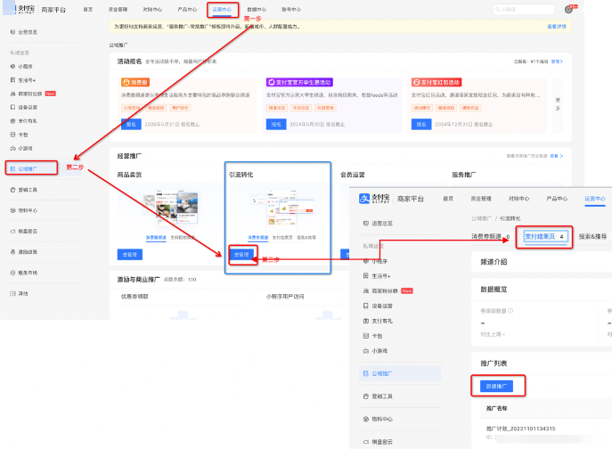The image size is (612, 449).
Task: Click 报名 button on 支付宝官方学生惠活动 card
Action: point(276,124)
